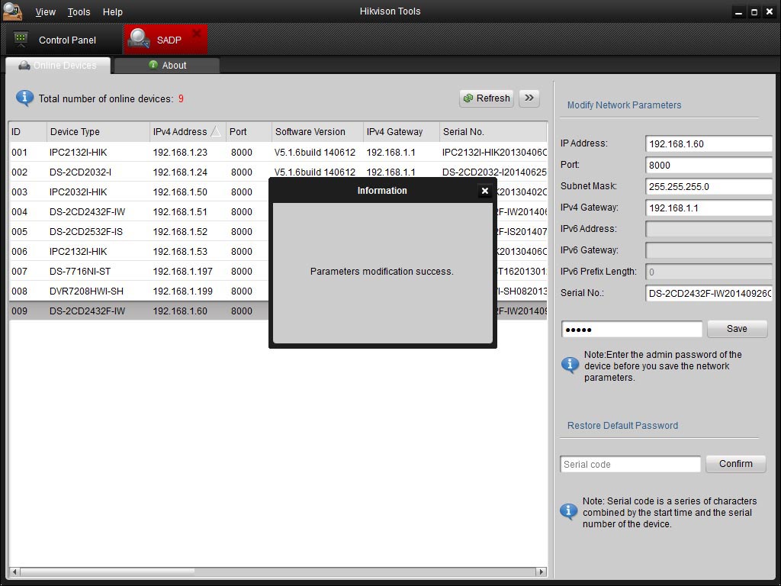Click the Restore Default Password heading

[x=622, y=426]
